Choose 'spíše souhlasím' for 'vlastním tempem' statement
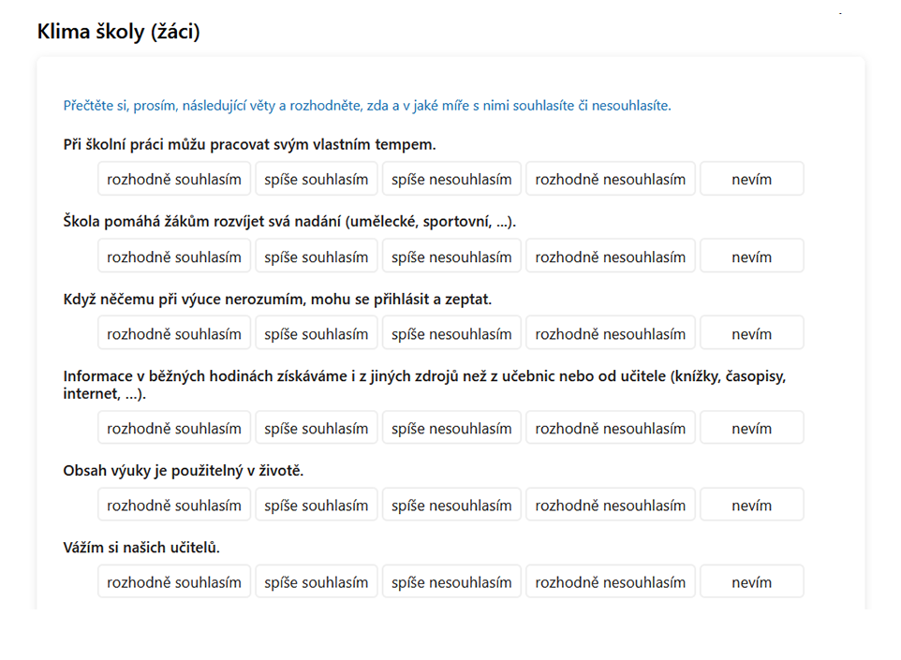 coord(317,179)
